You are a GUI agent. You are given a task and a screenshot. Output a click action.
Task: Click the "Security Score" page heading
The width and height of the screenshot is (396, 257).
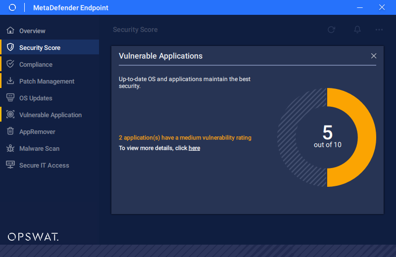point(135,30)
